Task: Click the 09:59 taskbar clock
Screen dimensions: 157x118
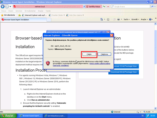Action: [153, 116]
